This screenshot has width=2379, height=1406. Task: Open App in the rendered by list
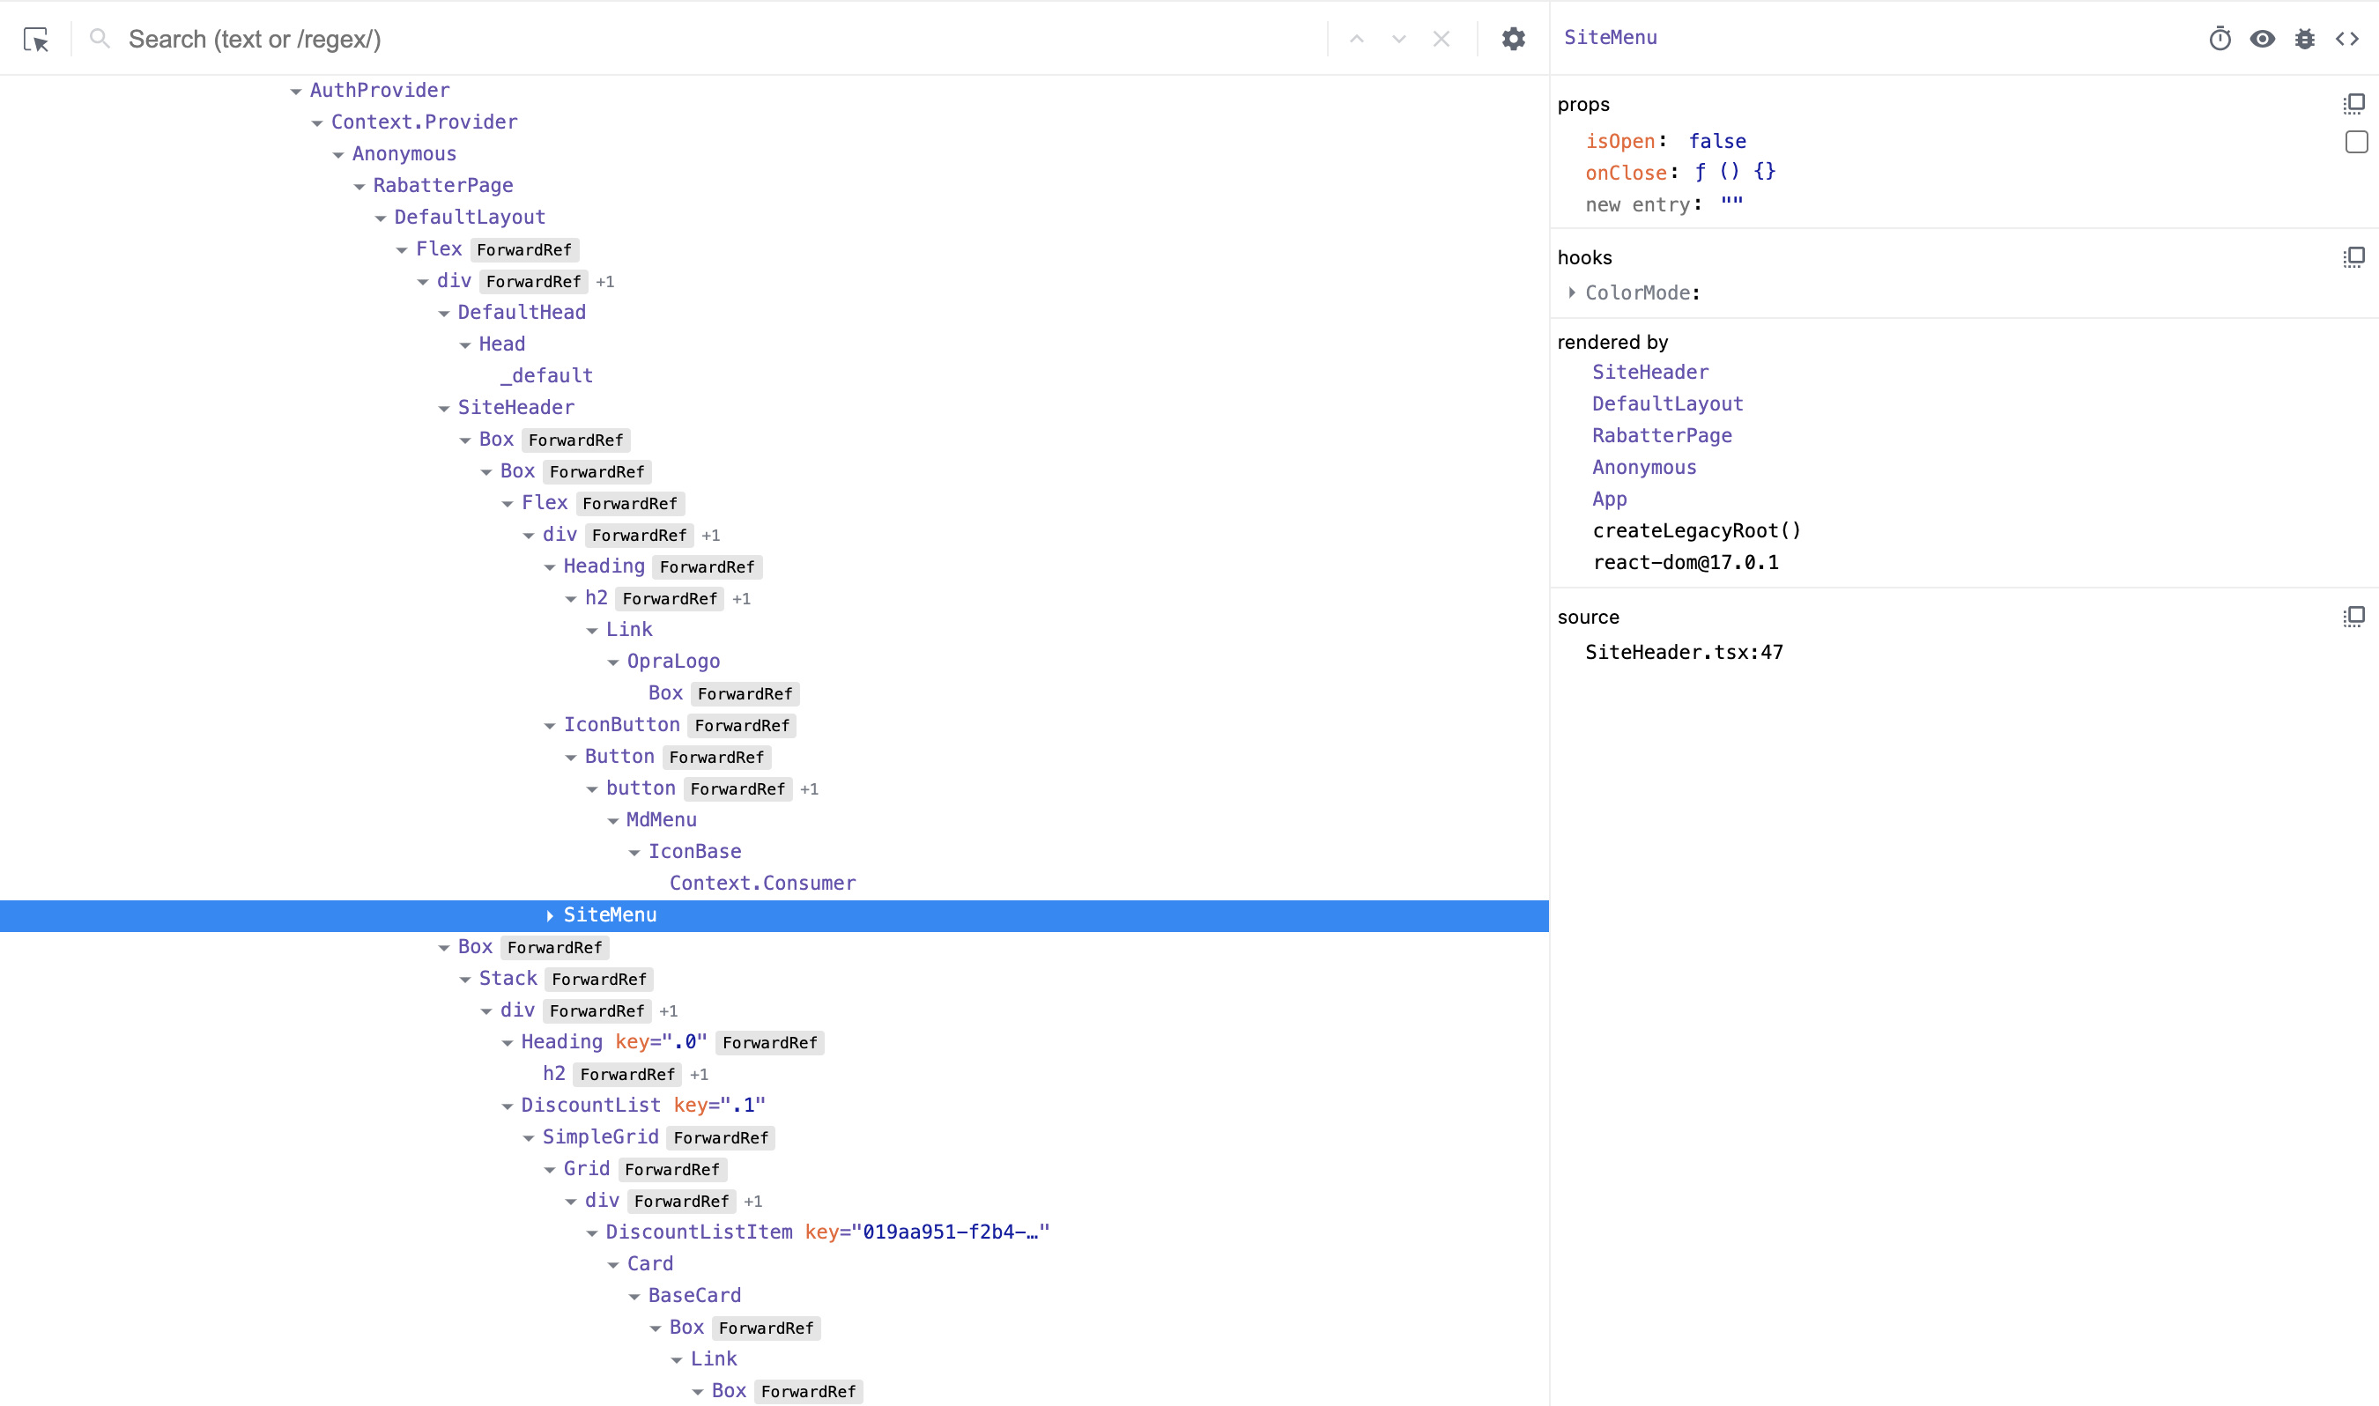point(1610,499)
